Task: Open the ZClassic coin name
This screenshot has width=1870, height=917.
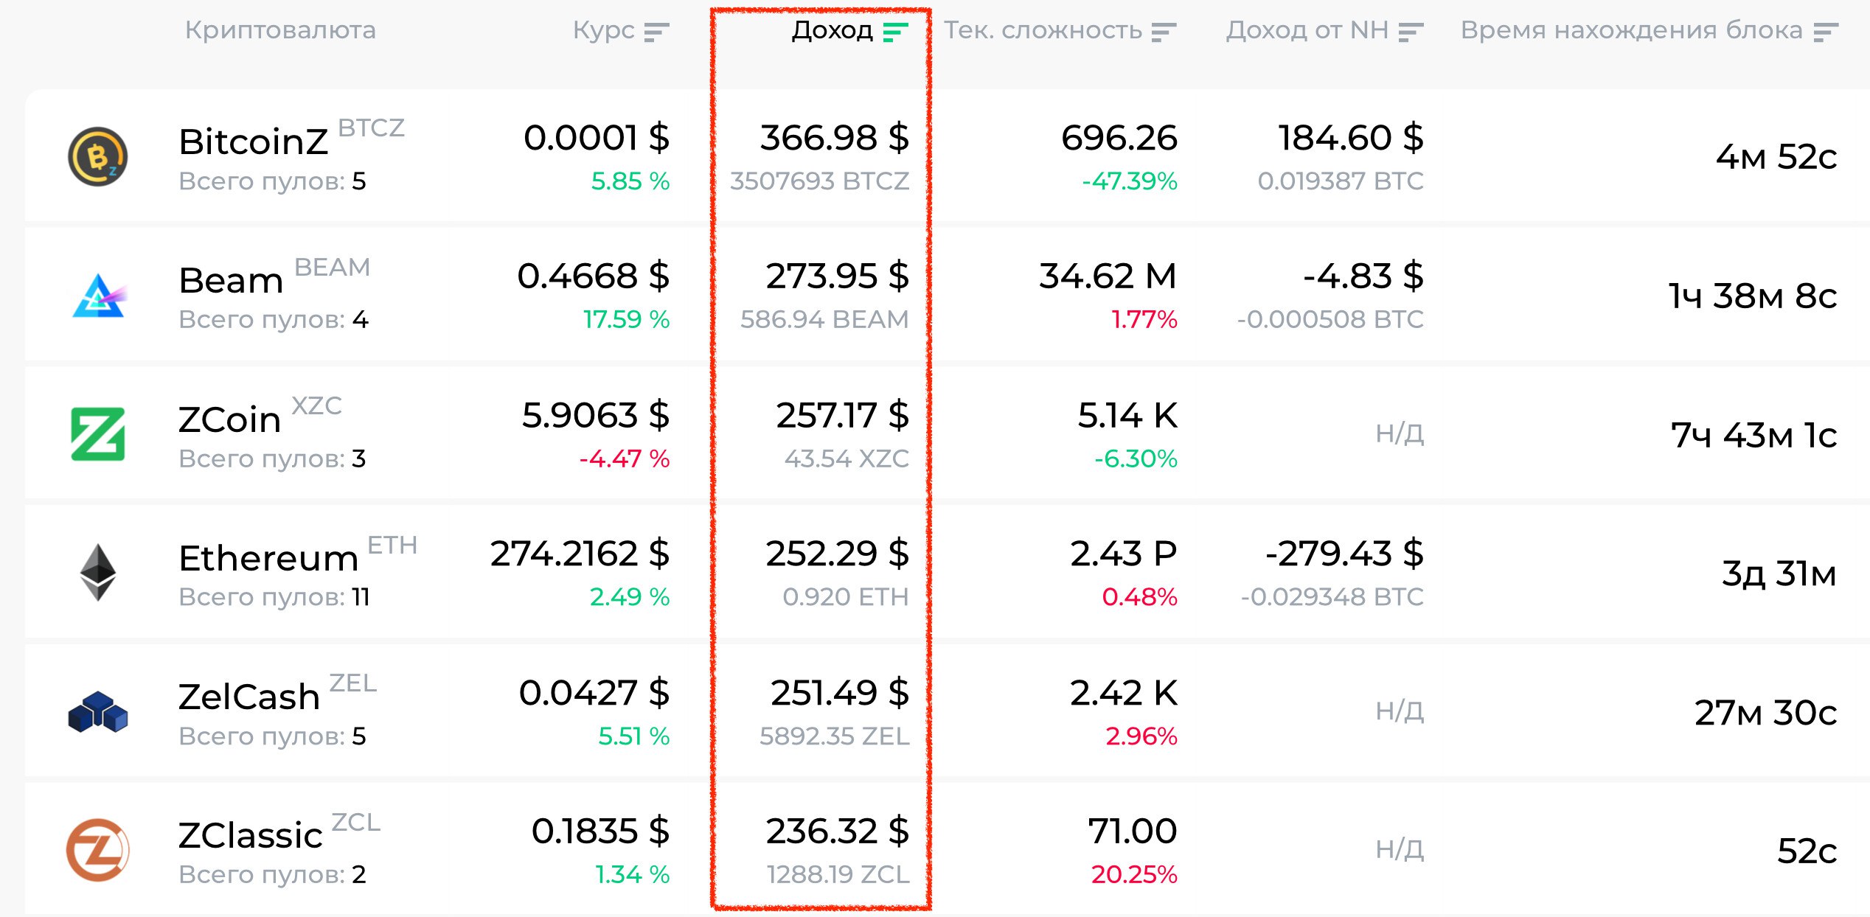Action: coord(251,836)
